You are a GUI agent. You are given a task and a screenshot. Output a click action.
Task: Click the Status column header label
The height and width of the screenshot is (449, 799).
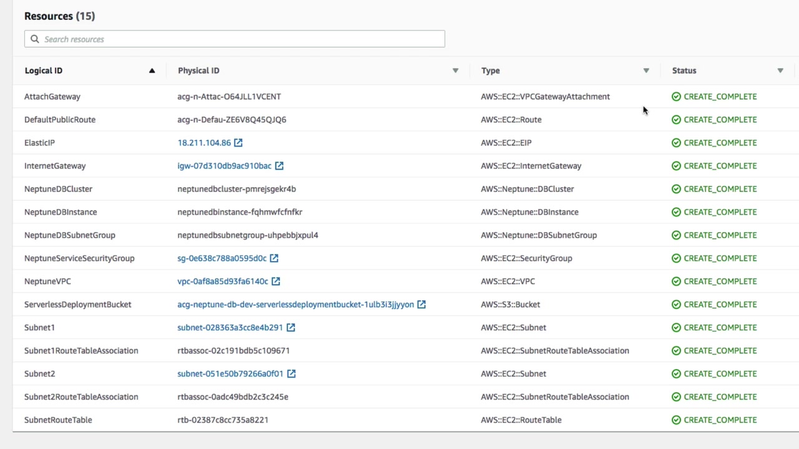coord(684,70)
